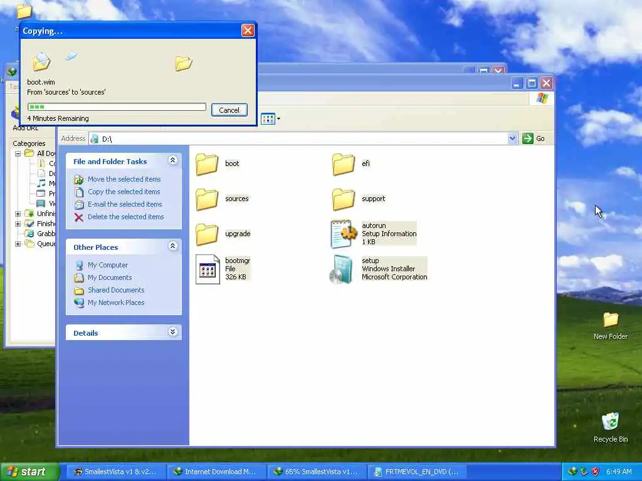Switch to FRTMEVOL_EN_DVD taskbar window

(417, 472)
